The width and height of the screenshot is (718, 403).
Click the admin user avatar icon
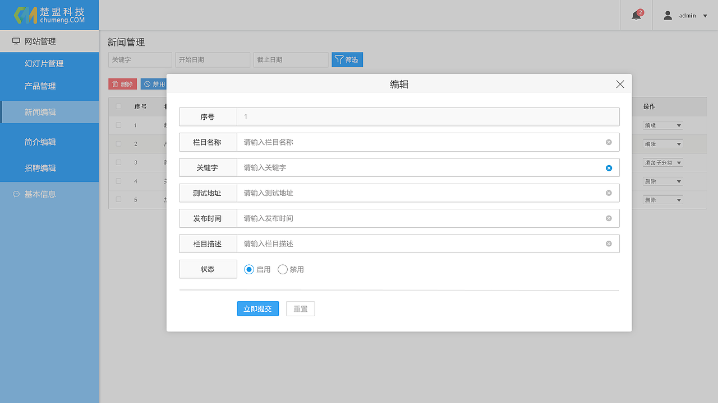point(668,16)
